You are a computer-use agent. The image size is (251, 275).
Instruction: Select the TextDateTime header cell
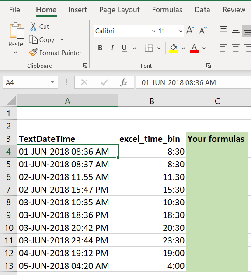pyautogui.click(x=68, y=139)
